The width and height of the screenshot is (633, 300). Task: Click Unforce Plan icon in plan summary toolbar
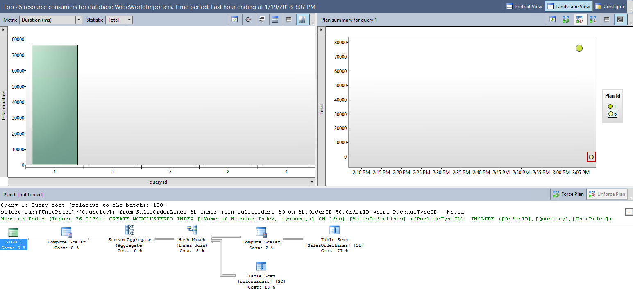pos(580,20)
